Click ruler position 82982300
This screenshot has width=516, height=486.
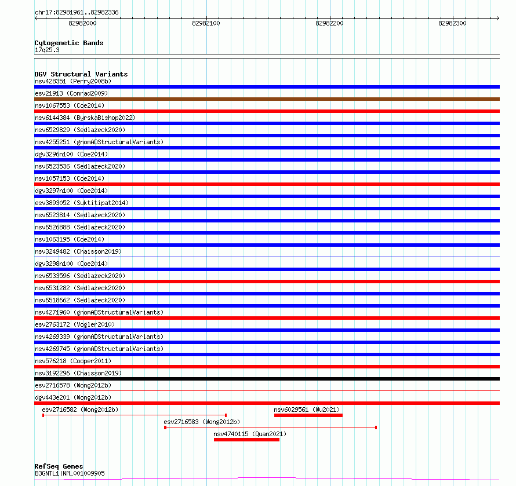click(x=452, y=23)
